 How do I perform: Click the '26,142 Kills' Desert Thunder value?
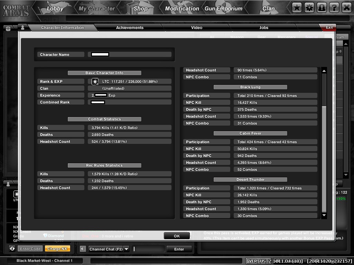pos(247,195)
